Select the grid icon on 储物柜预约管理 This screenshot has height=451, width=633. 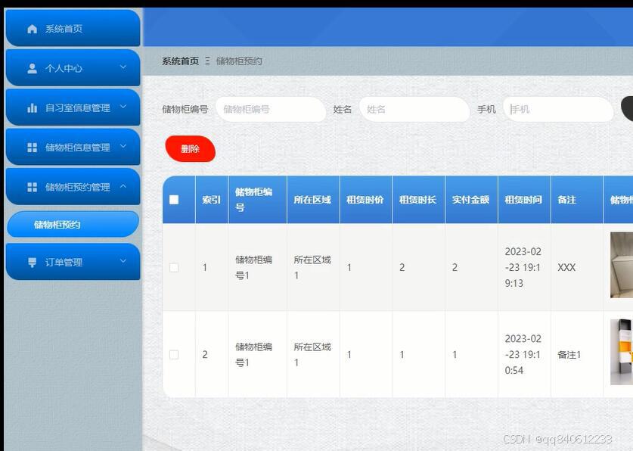[31, 186]
